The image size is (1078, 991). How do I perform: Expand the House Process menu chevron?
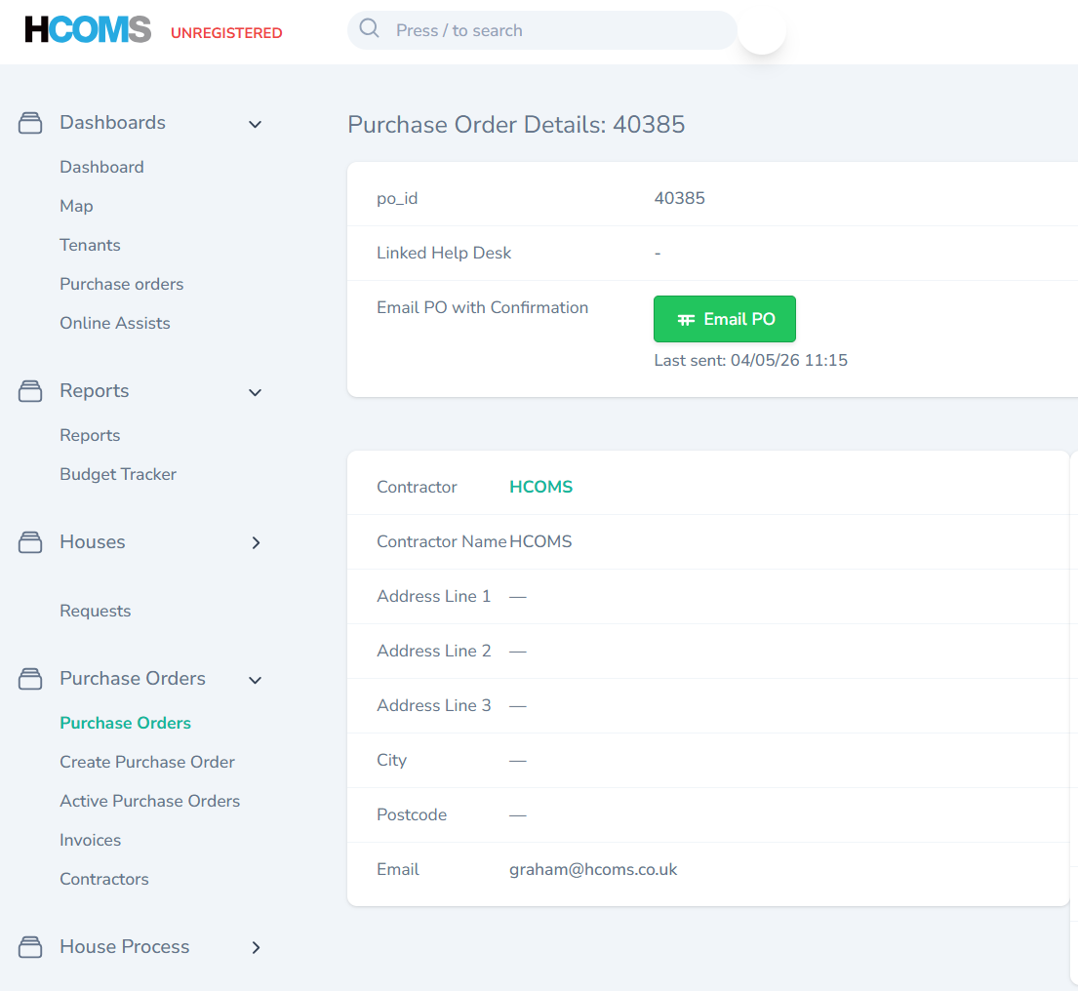click(256, 948)
